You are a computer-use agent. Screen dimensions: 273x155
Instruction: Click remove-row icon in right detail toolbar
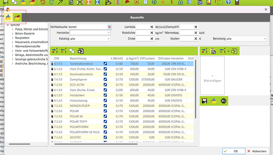[222, 51]
